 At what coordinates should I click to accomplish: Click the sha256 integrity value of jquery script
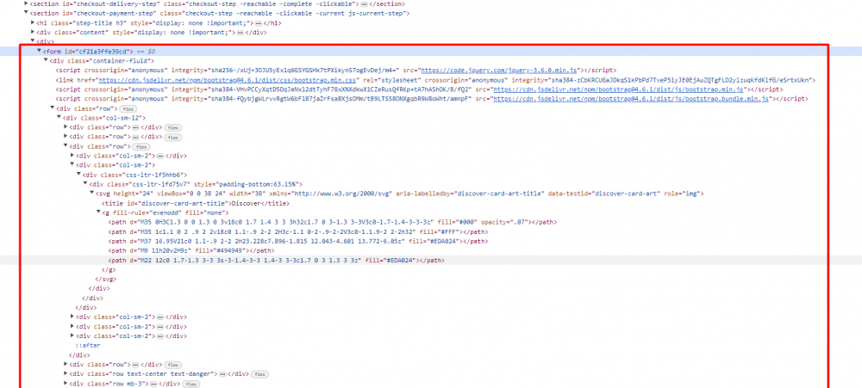(x=303, y=71)
